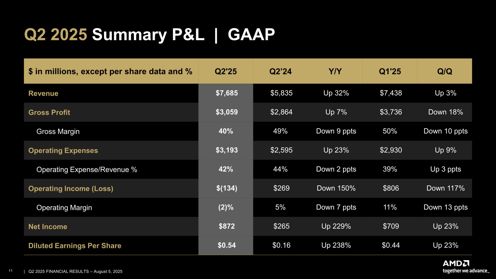This screenshot has width=496, height=279.
Task: Click the Down 150% Y/Y cell
Action: click(336, 188)
